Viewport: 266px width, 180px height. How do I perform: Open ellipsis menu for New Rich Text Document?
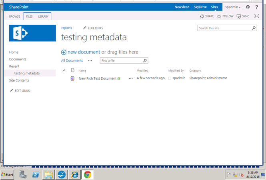coord(131,78)
